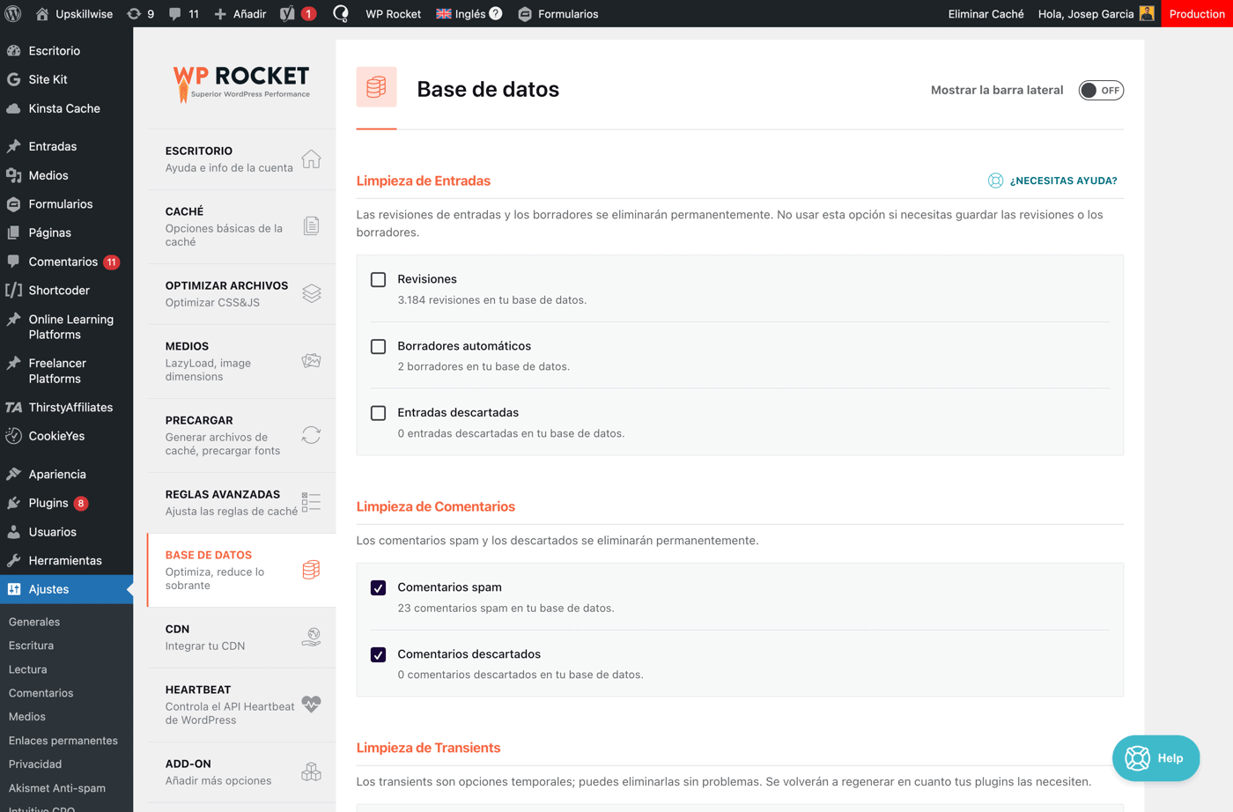Screen dimensions: 1233x812
Task: Open Generales settings submenu link
Action: (34, 622)
